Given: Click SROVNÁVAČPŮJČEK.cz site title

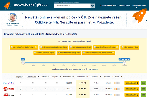Looking at the screenshot, I should coord(31,5).
